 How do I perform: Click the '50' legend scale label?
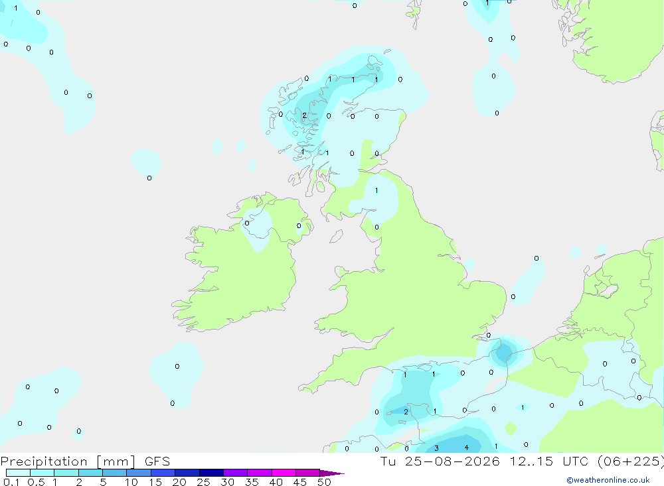[324, 482]
